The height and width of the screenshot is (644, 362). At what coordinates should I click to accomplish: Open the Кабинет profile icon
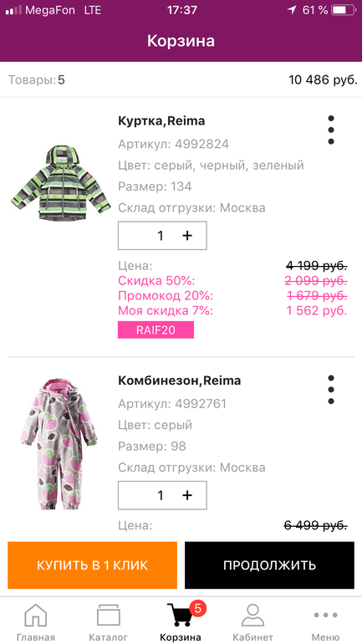252,615
